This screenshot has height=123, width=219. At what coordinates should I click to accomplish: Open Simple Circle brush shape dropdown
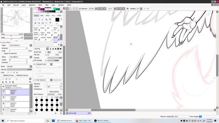[x=51, y=64]
